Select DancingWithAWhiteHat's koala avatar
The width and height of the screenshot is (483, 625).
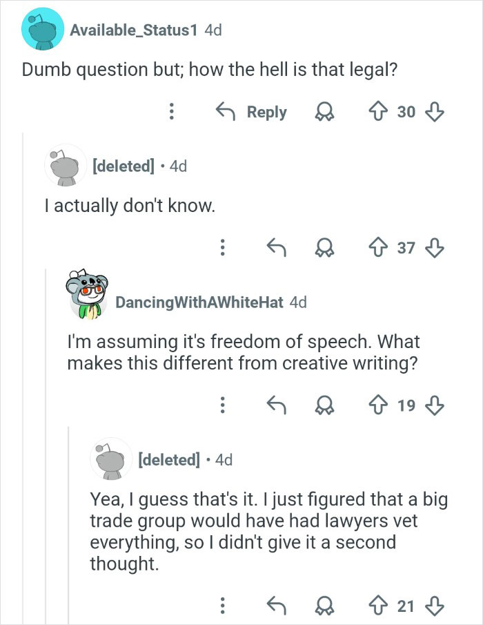pos(90,292)
